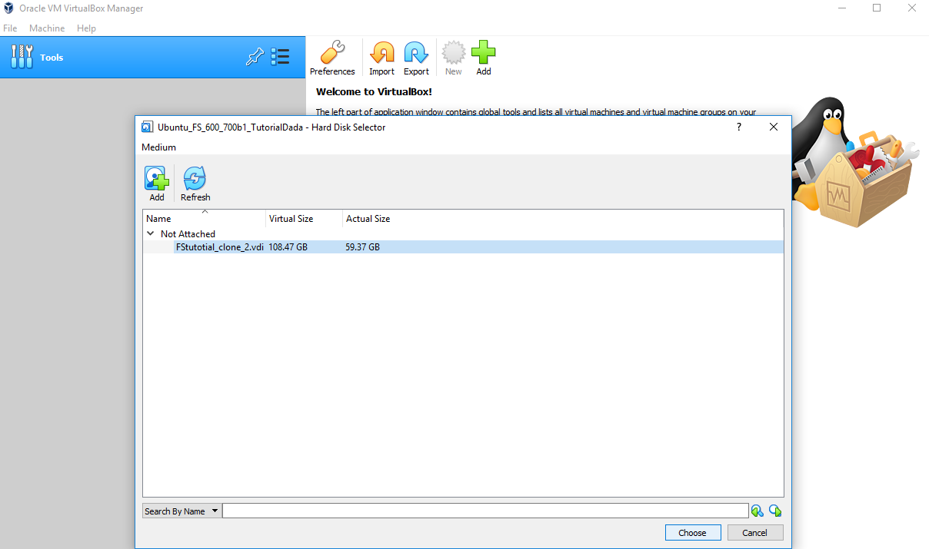Click the Add disk icon in dialog
This screenshot has height=549, width=929.
[x=157, y=180]
